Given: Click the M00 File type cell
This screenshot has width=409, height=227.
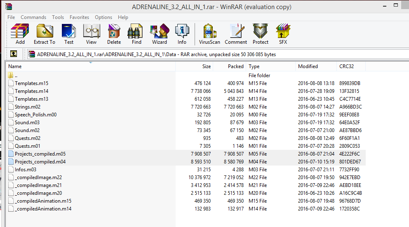Looking at the screenshot, I should coord(258,114).
